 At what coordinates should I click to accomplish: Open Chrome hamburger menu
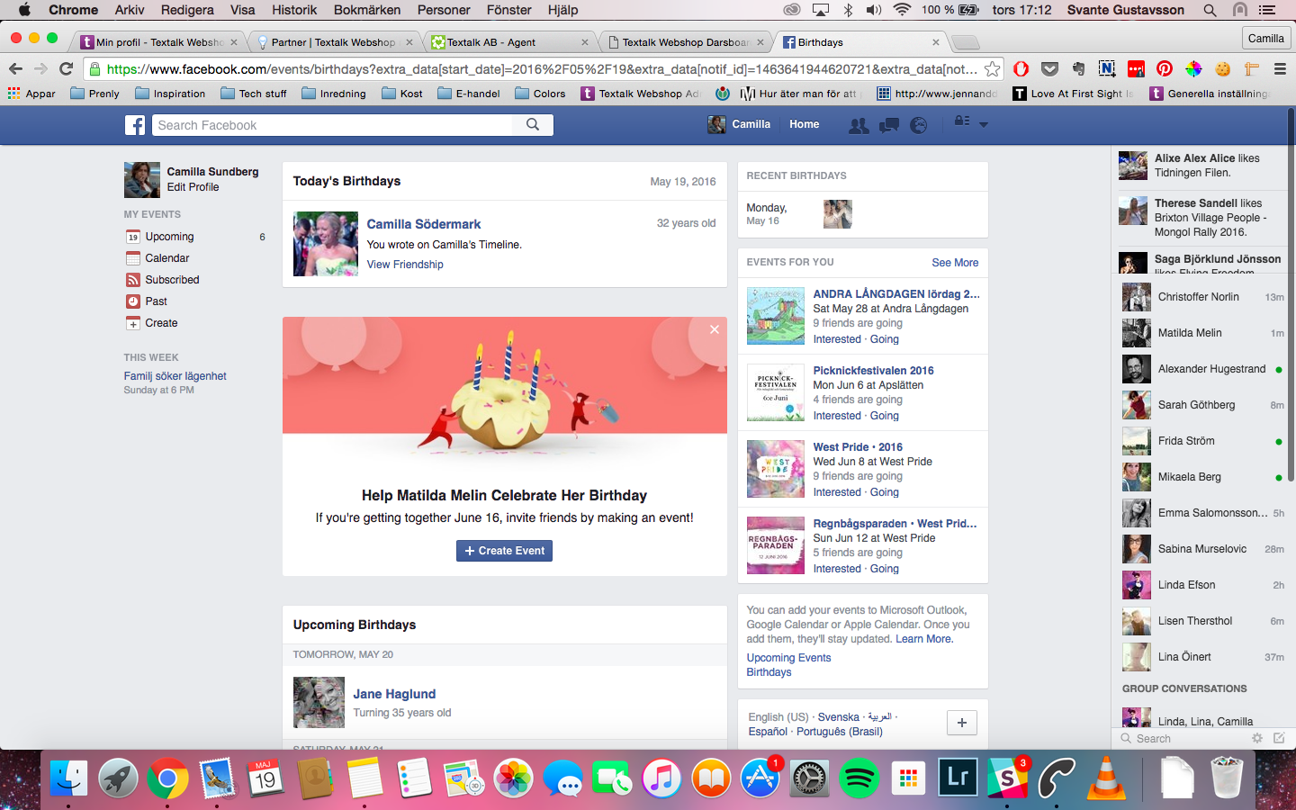click(1280, 68)
